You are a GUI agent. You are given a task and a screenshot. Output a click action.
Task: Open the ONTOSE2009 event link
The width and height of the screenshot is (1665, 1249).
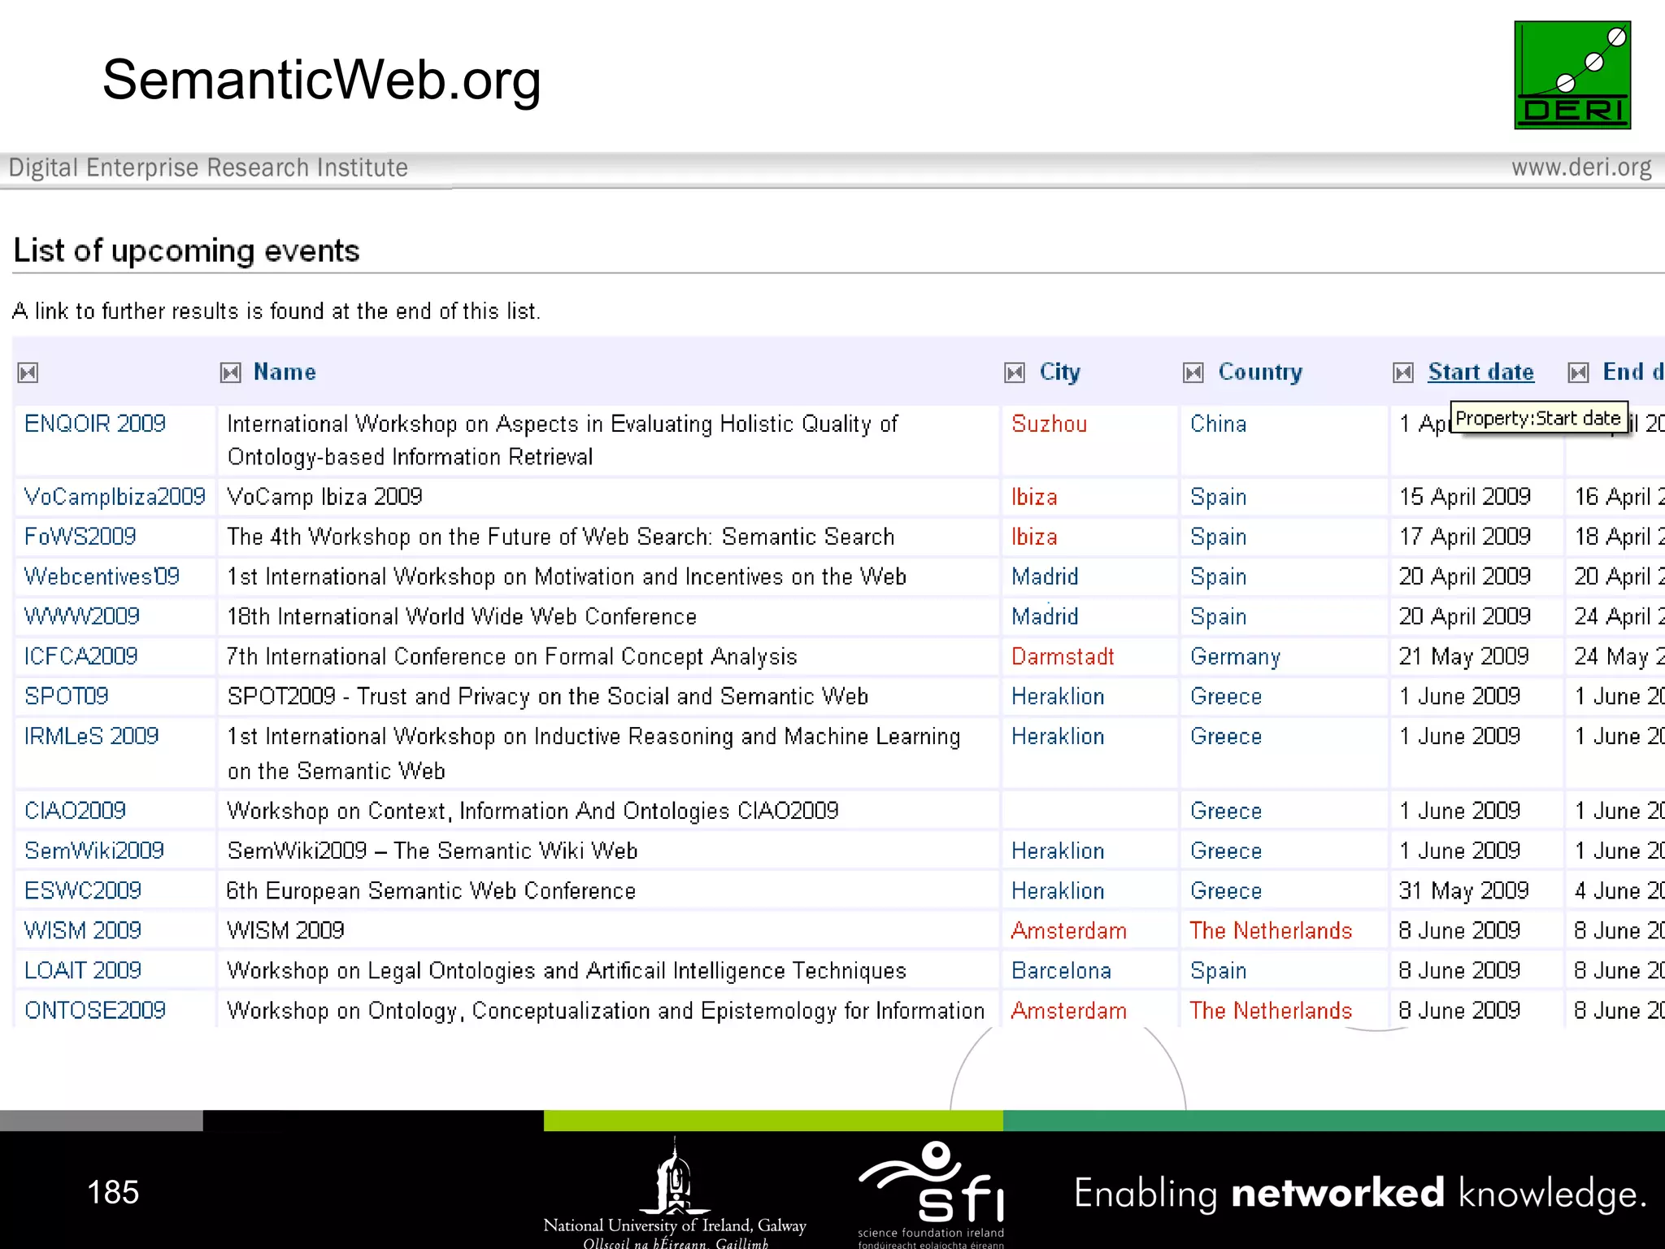point(95,1010)
